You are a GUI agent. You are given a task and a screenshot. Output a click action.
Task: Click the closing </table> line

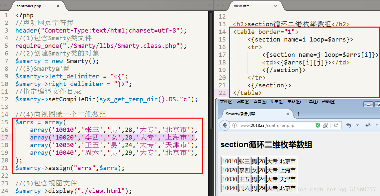(247, 93)
